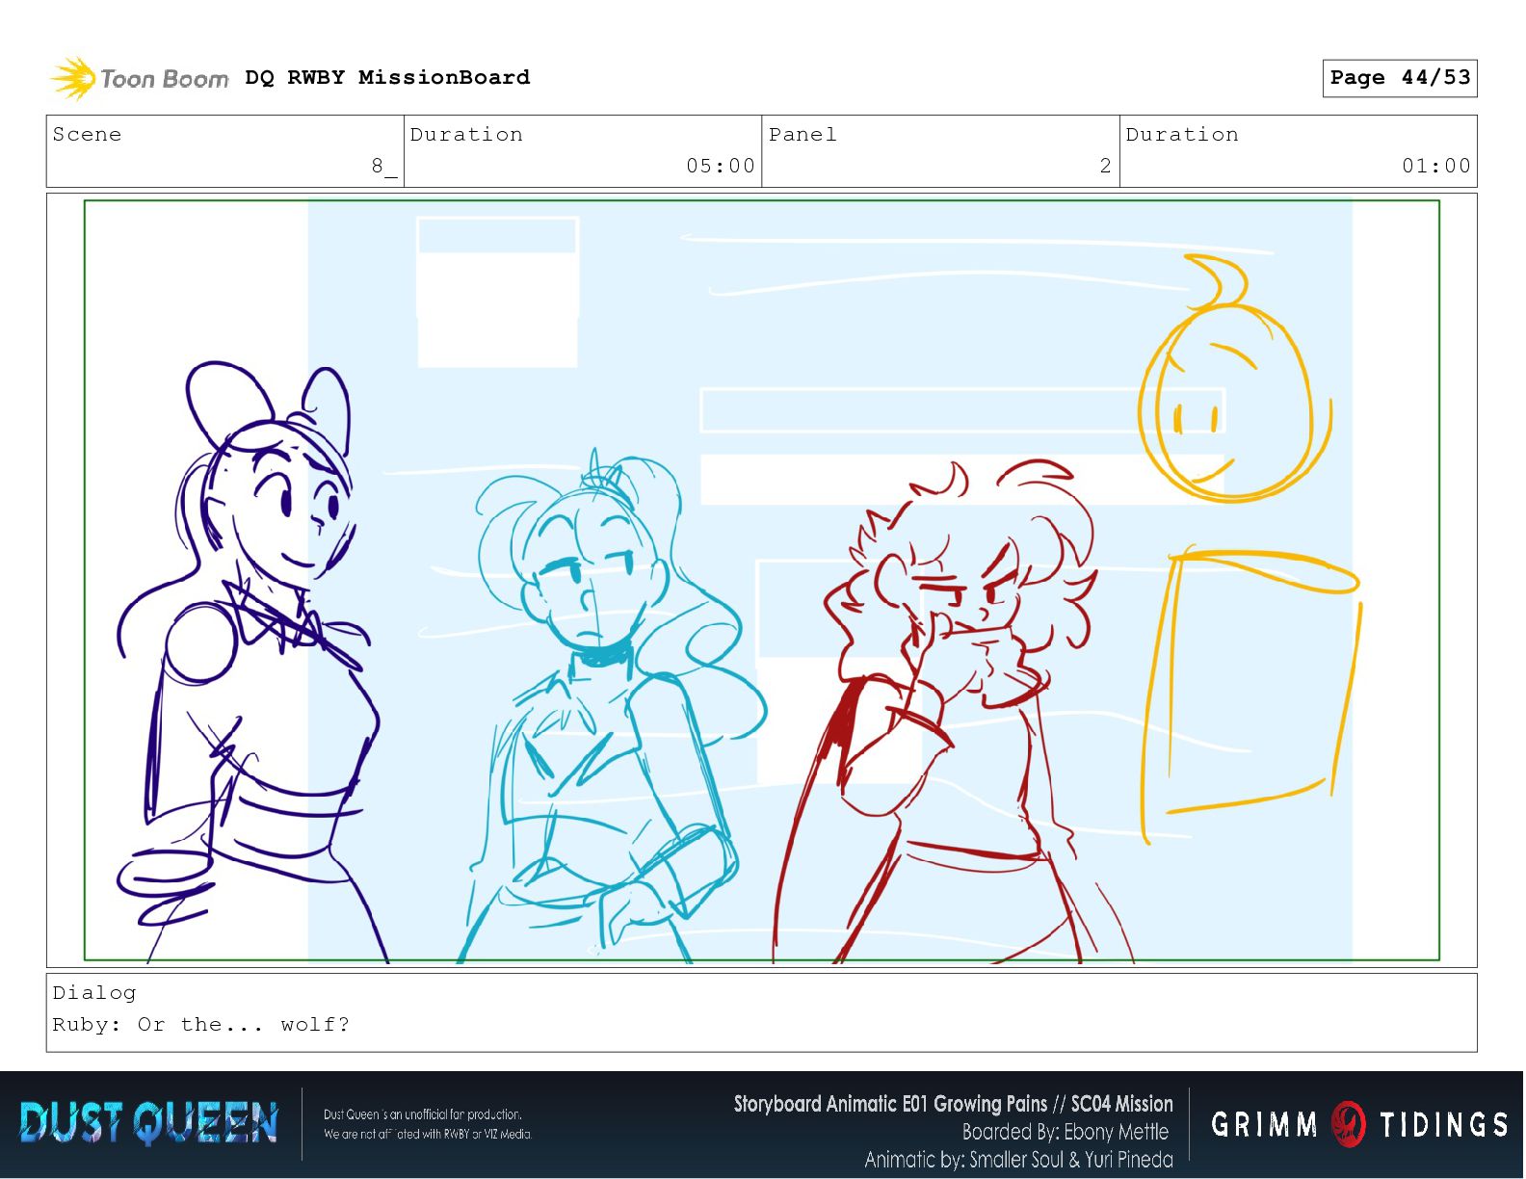Screen dimensions: 1526x1179
Task: Click the 'Panel' header label
Action: [802, 134]
